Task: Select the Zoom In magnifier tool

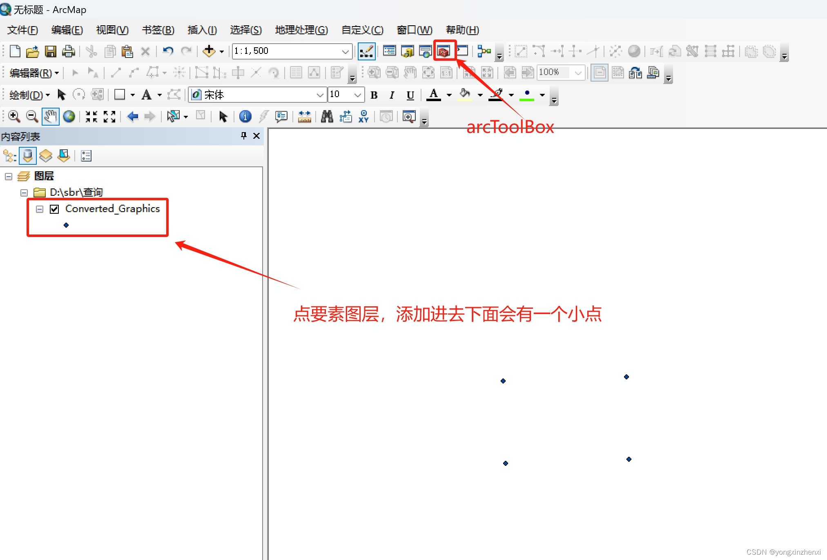Action: coord(14,117)
